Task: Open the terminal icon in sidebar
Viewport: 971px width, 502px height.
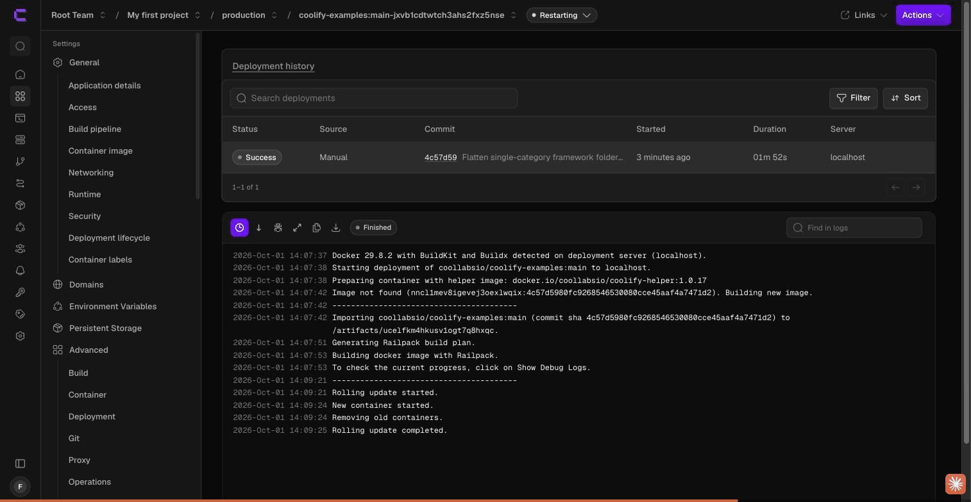Action: [x=20, y=118]
